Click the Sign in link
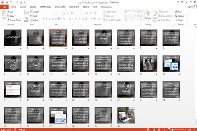Screen dimensions: 197x131 tap(190, 7)
